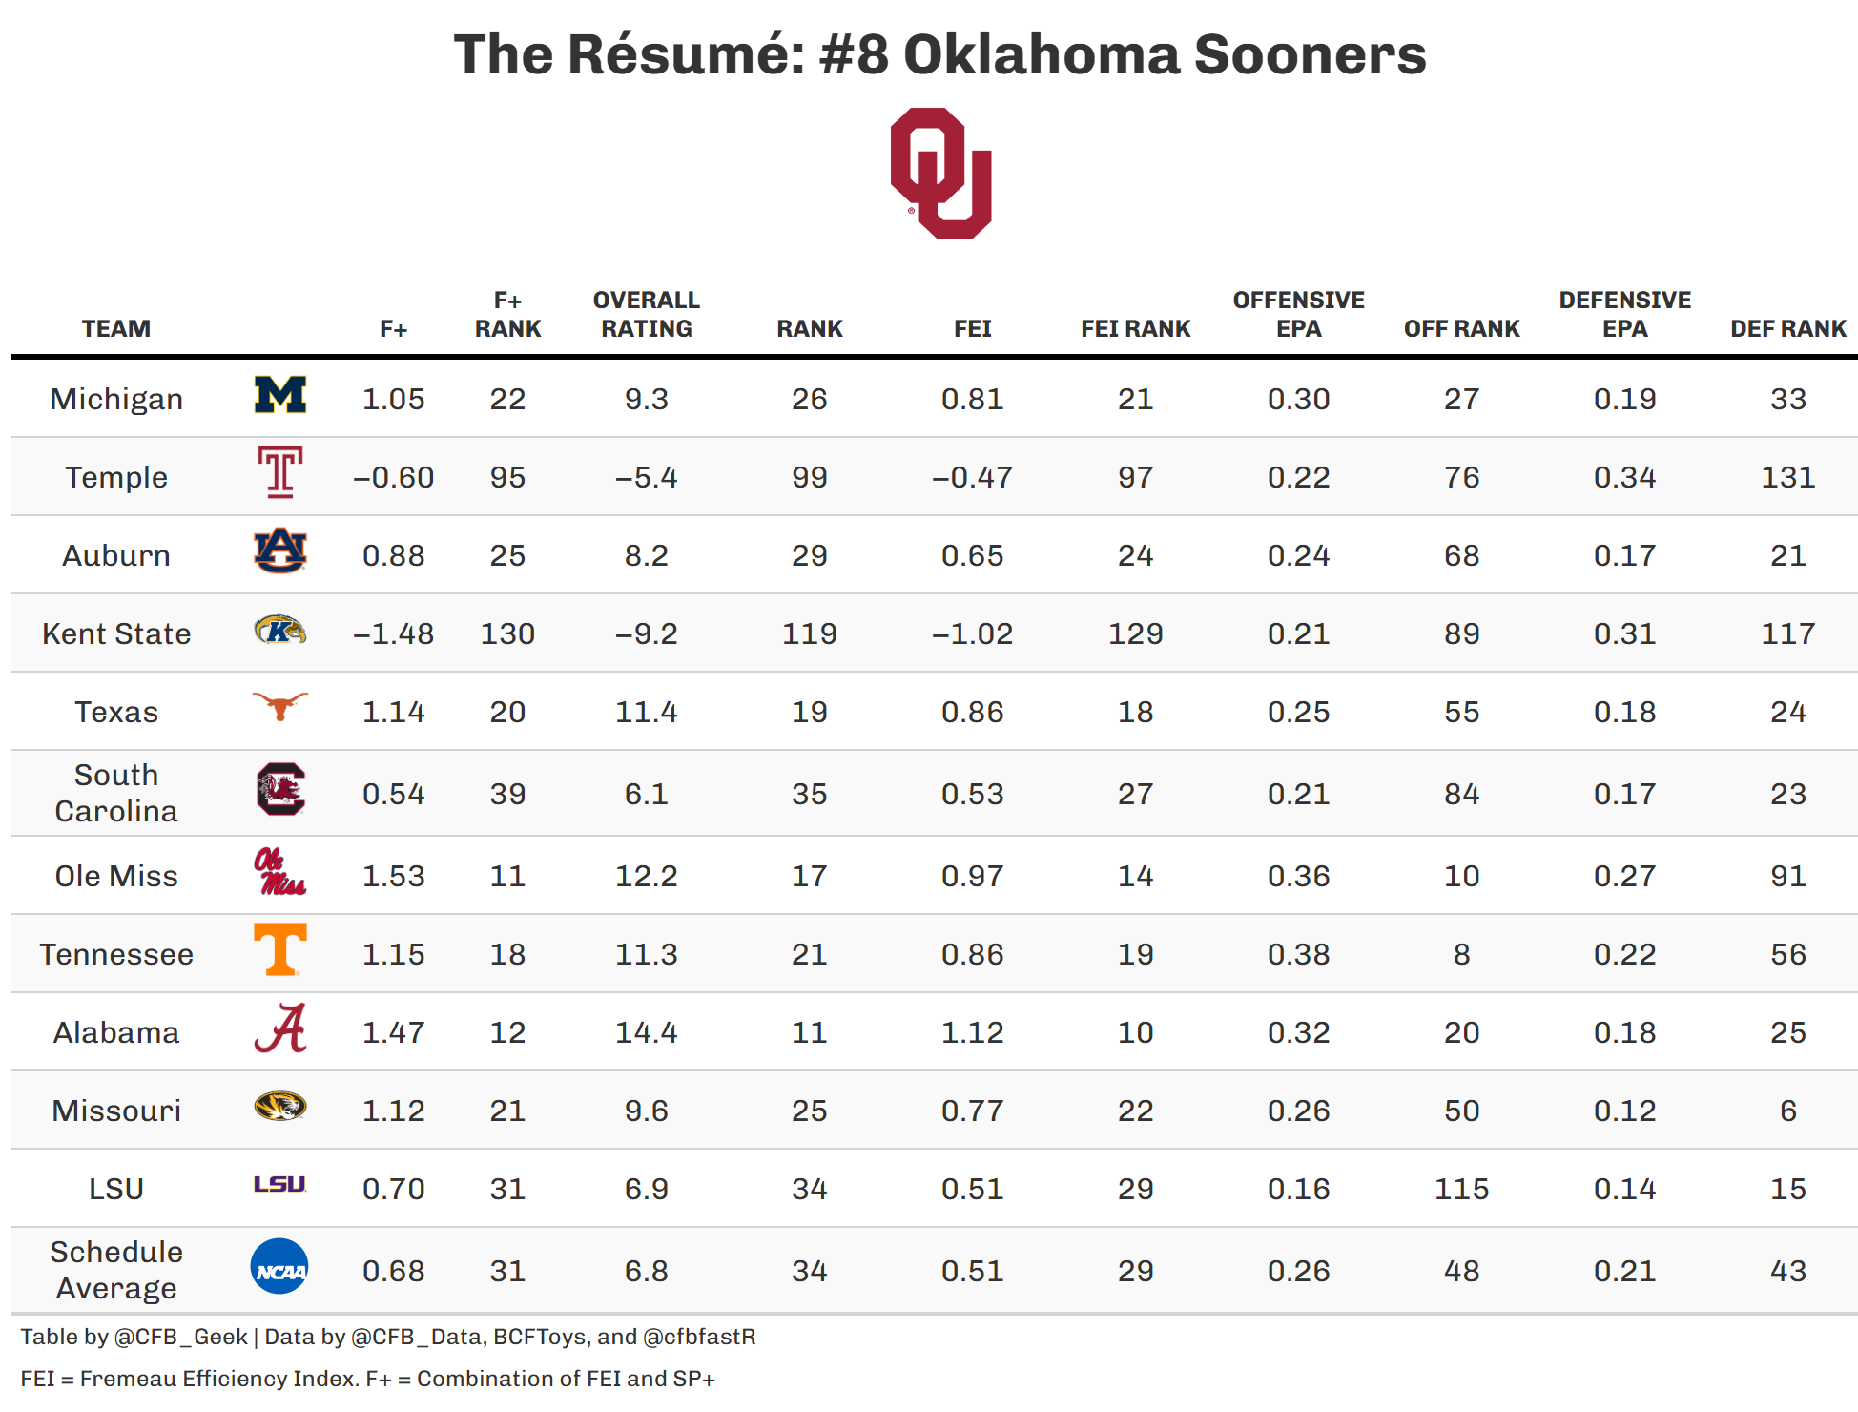Viewport: 1858px width, 1412px height.
Task: Click the Alabama script A logo
Action: click(280, 1028)
